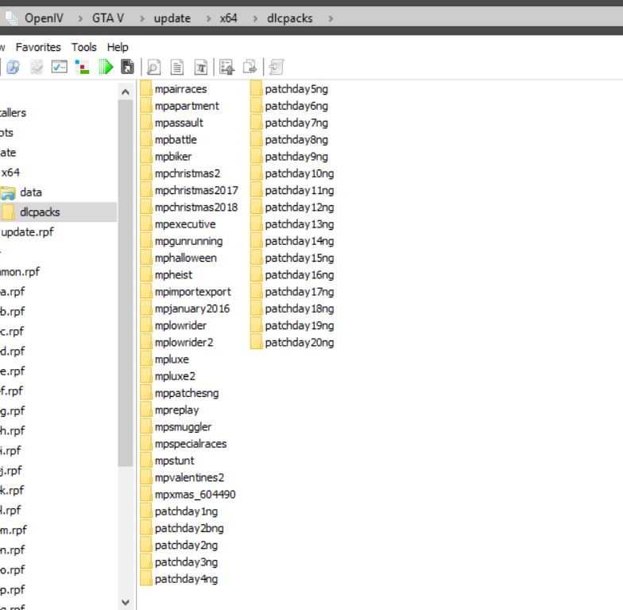The image size is (623, 610).
Task: Go to x64 in the breadcrumb path
Action: pos(229,18)
